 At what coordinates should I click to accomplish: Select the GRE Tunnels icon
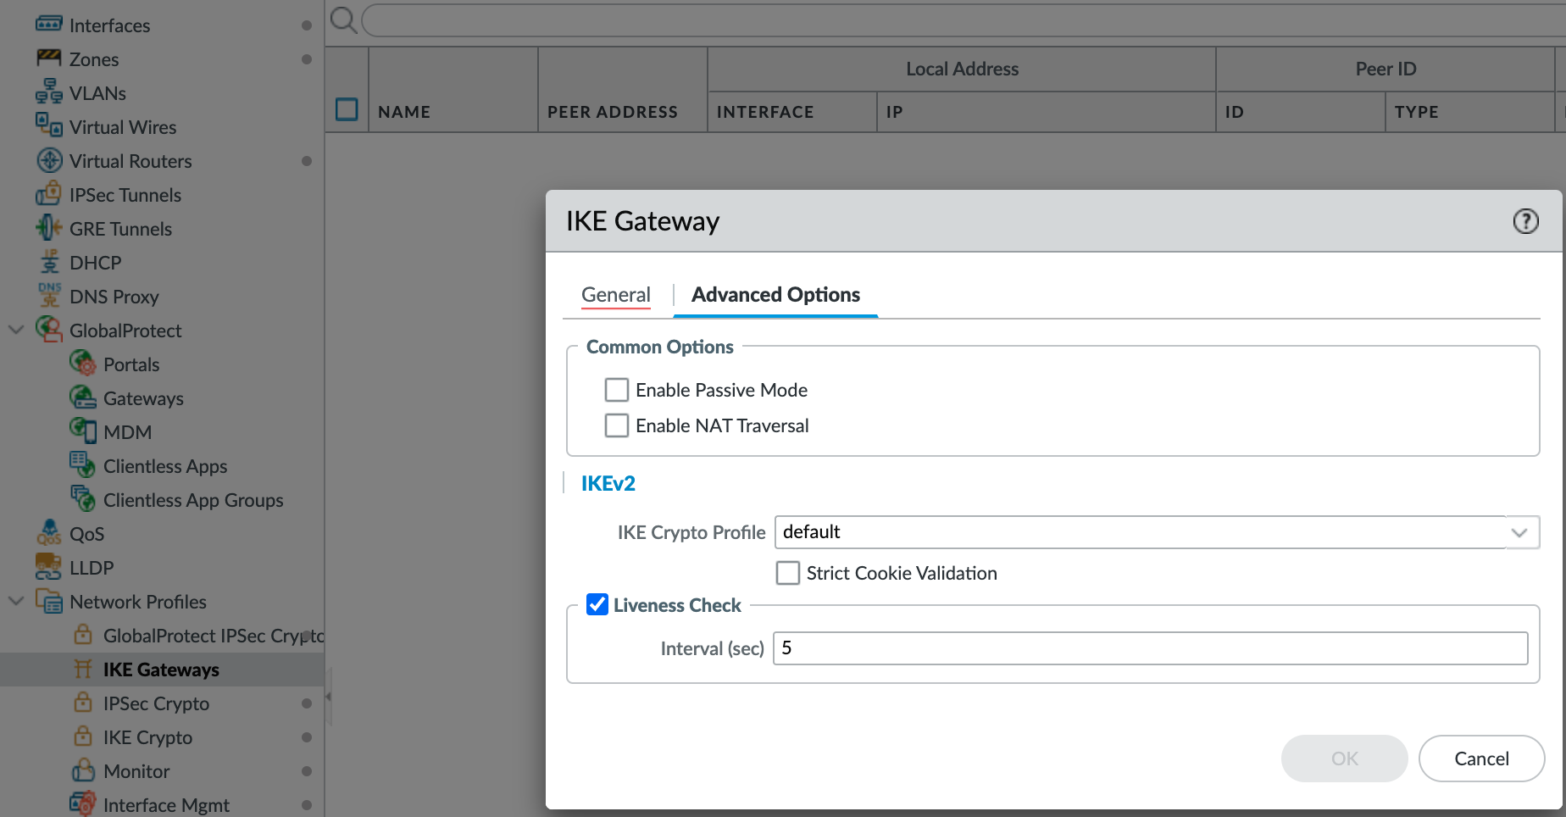[x=47, y=228]
